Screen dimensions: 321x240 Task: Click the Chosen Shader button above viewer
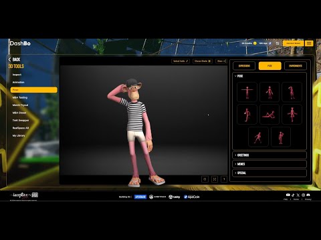click(203, 61)
